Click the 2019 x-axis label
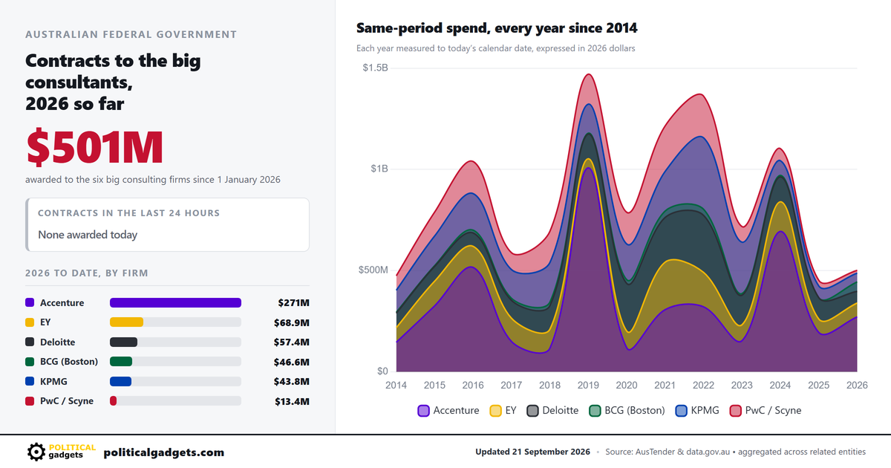 pos(588,386)
